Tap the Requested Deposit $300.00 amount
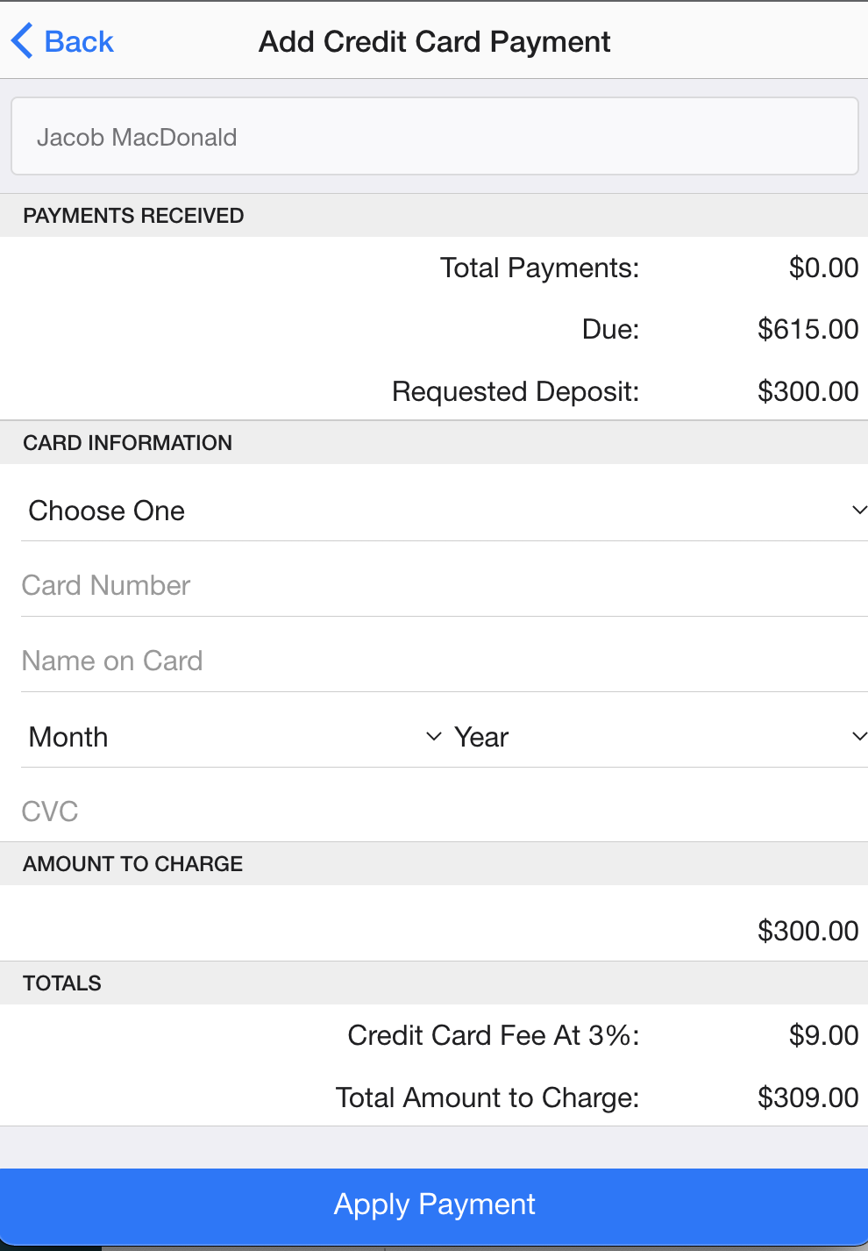This screenshot has width=868, height=1251. point(808,391)
